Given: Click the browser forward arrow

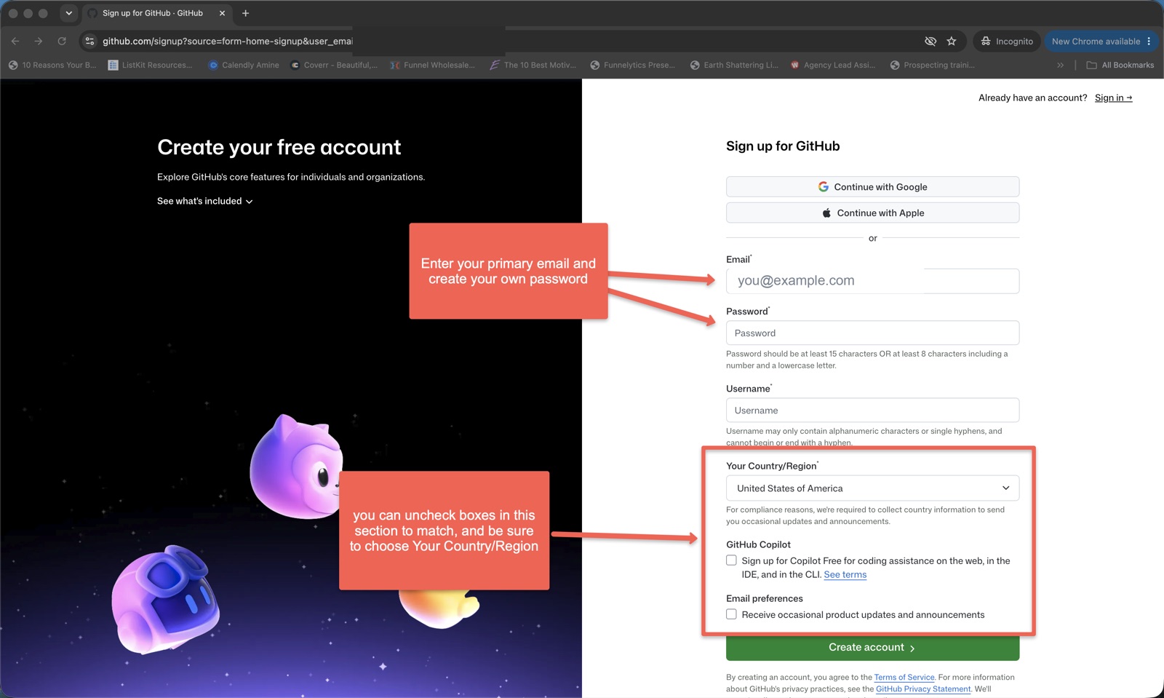Looking at the screenshot, I should click(x=39, y=41).
